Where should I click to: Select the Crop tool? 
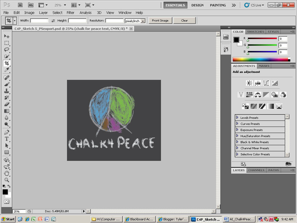point(7,63)
